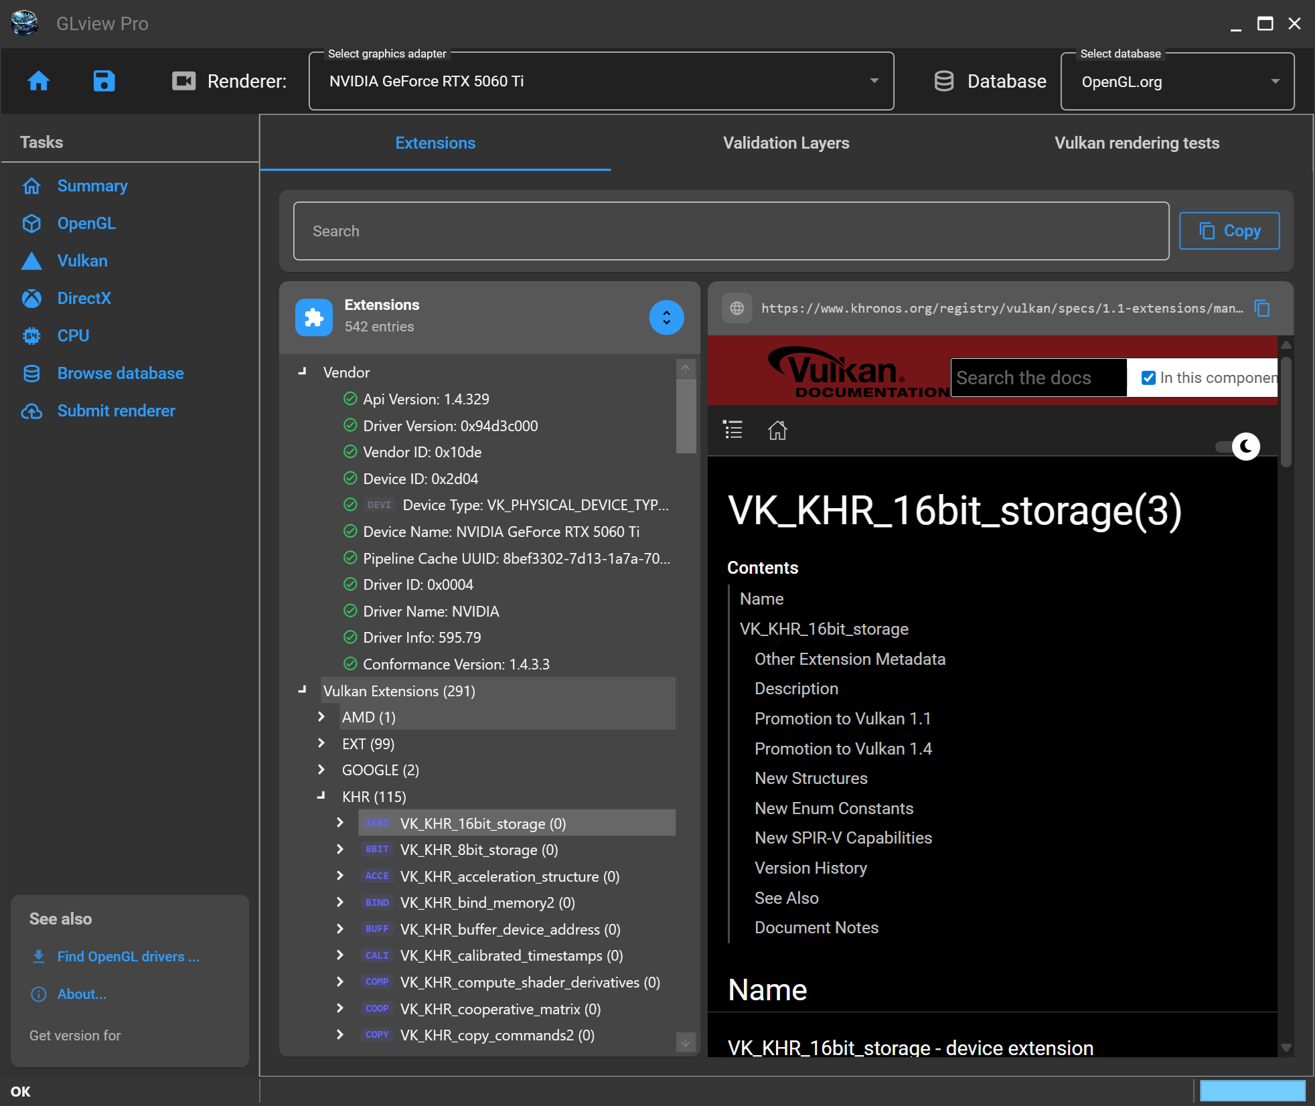1315x1106 pixels.
Task: Switch to the Extensions tab
Action: tap(435, 143)
